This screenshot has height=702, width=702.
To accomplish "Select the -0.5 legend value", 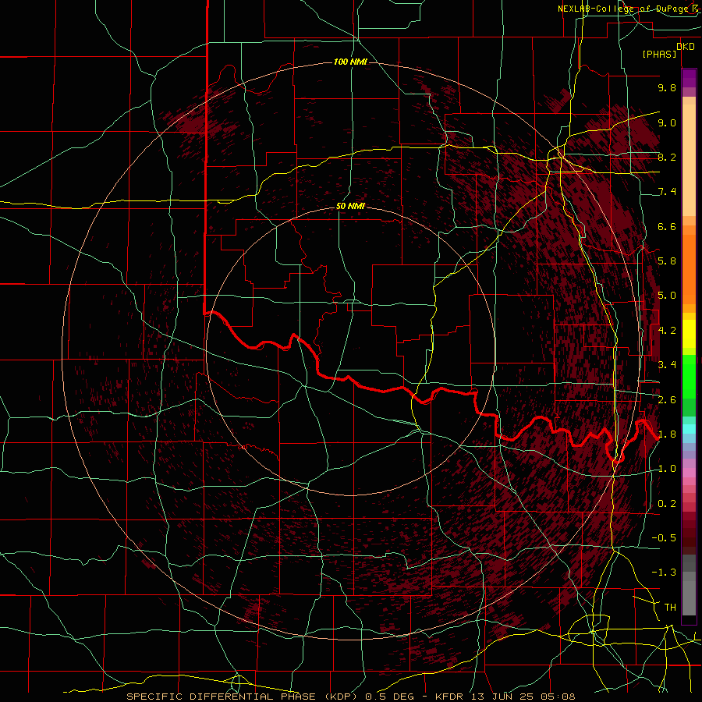I will pos(664,538).
